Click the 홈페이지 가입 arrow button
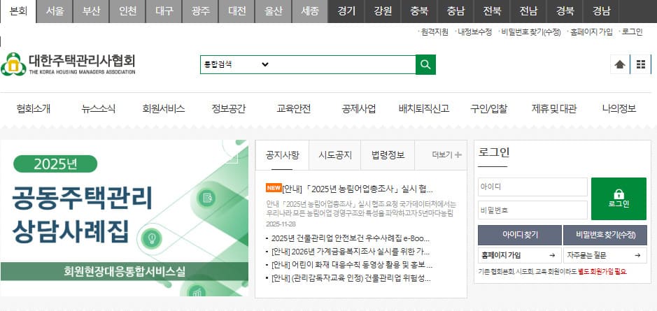Viewport: 657px width, 311px height. tap(518, 255)
